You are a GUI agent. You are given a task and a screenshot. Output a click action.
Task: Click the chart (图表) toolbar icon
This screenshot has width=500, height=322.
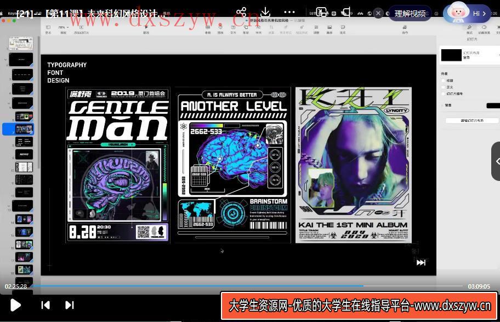(220, 27)
